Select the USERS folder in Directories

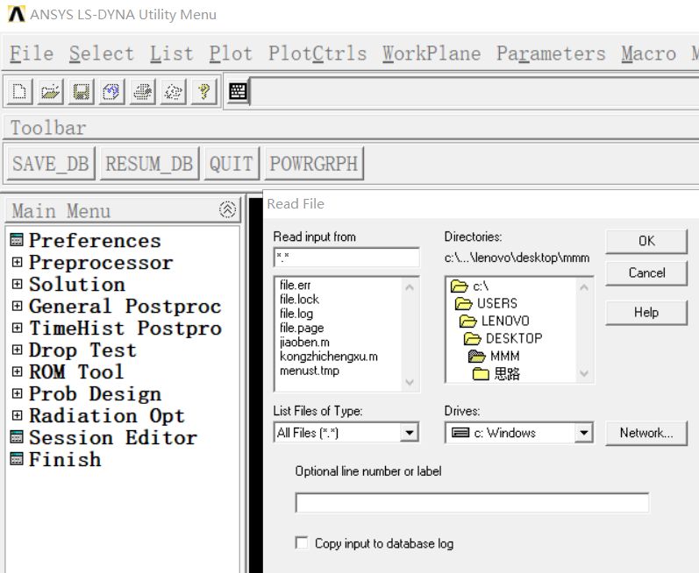486,303
